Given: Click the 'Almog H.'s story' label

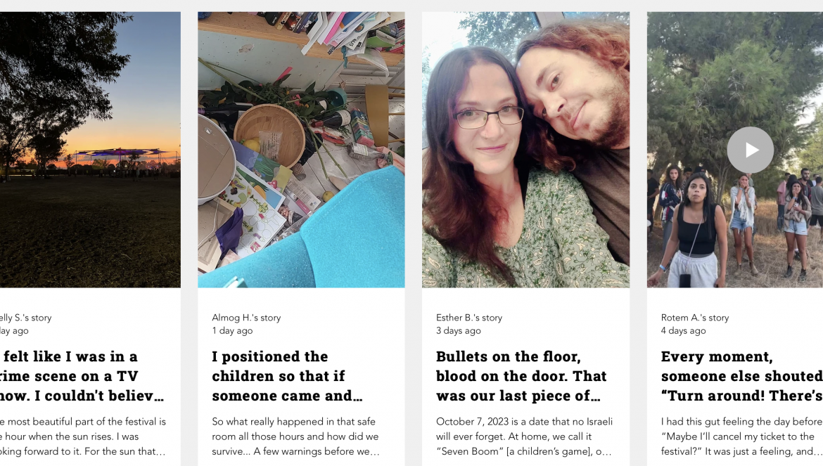Looking at the screenshot, I should pos(246,318).
